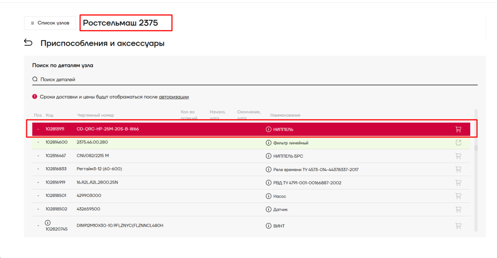Viewport: 497px width, 258px height.
Task: Add Реле времени item to cart
Action: 458,169
